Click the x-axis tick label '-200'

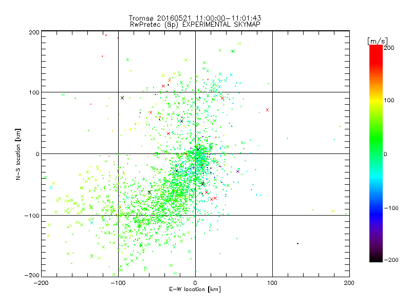[41, 283]
